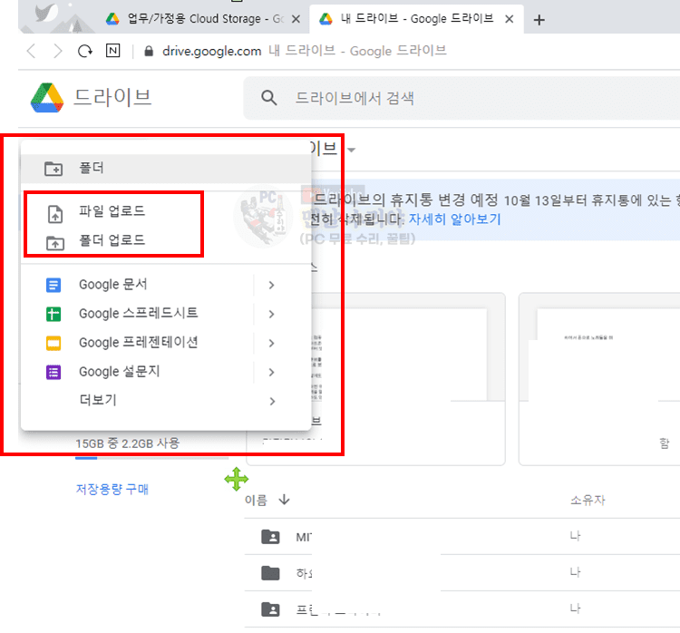Click the 프 shared folder icon

(270, 609)
